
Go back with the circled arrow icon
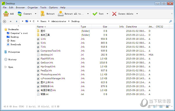click(5, 21)
